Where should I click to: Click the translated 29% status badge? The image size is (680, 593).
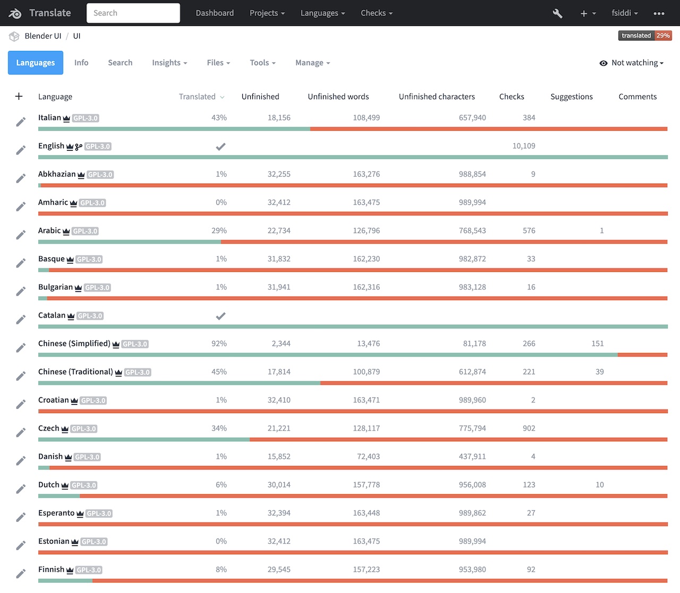(645, 36)
